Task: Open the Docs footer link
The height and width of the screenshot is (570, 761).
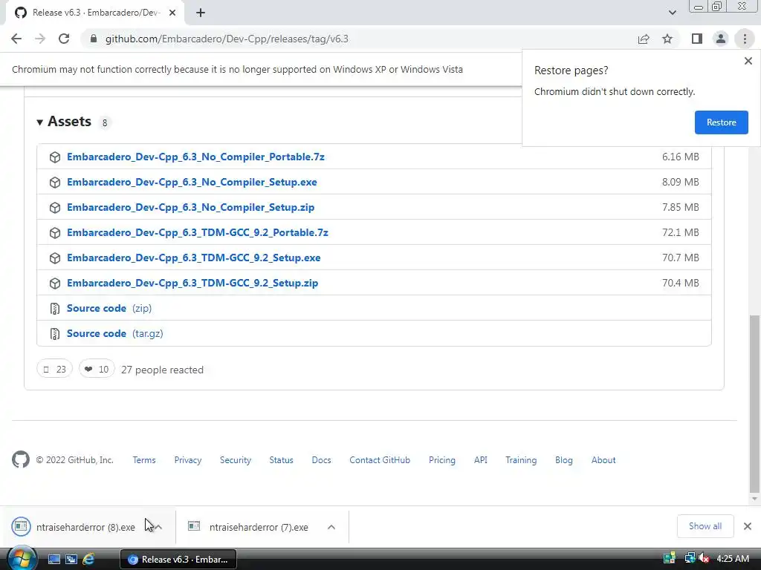Action: (321, 460)
